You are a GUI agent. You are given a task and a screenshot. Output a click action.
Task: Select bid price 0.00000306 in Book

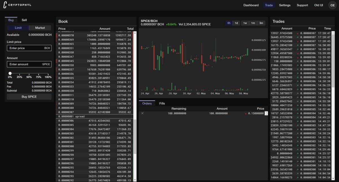click(x=66, y=121)
